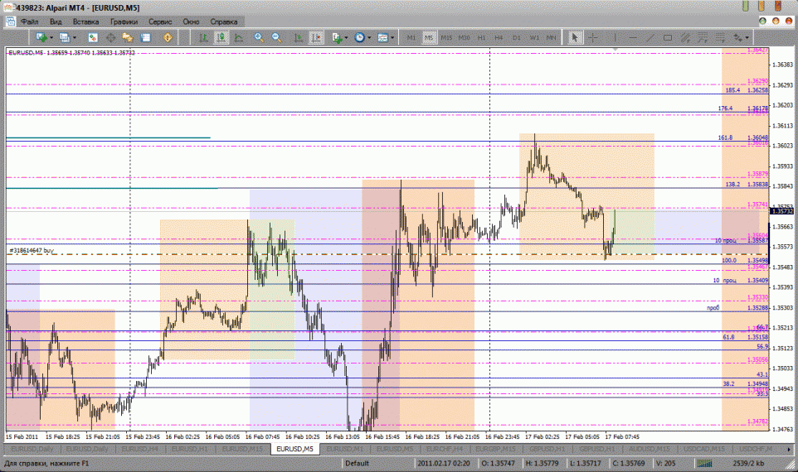
Task: Switch to the EURUSD,H4 chart tab
Action: click(x=139, y=449)
